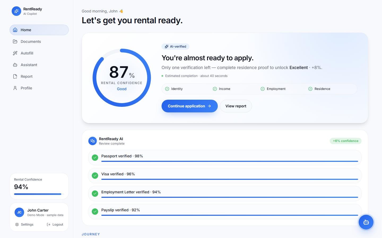Click the Residence check circle icon
This screenshot has width=382, height=238.
(x=310, y=89)
